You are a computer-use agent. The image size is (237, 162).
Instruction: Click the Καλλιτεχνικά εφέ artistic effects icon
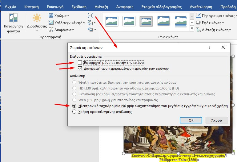(x=51, y=23)
